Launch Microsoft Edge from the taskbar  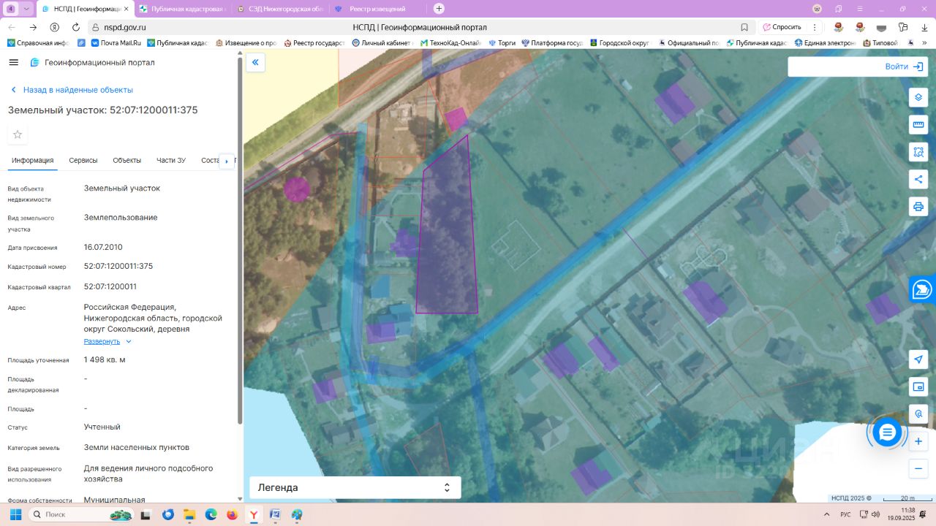[211, 514]
